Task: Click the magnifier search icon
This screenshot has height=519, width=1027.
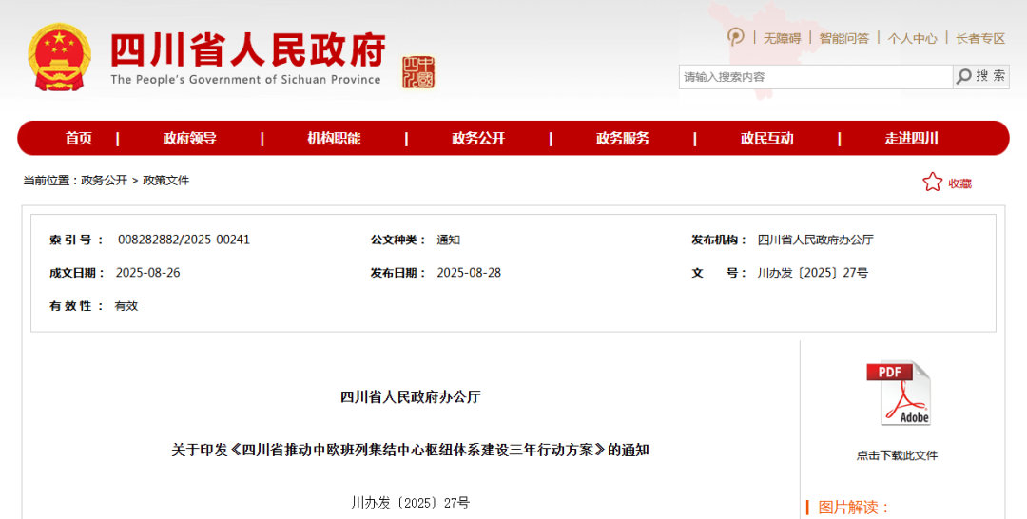Action: click(x=964, y=76)
